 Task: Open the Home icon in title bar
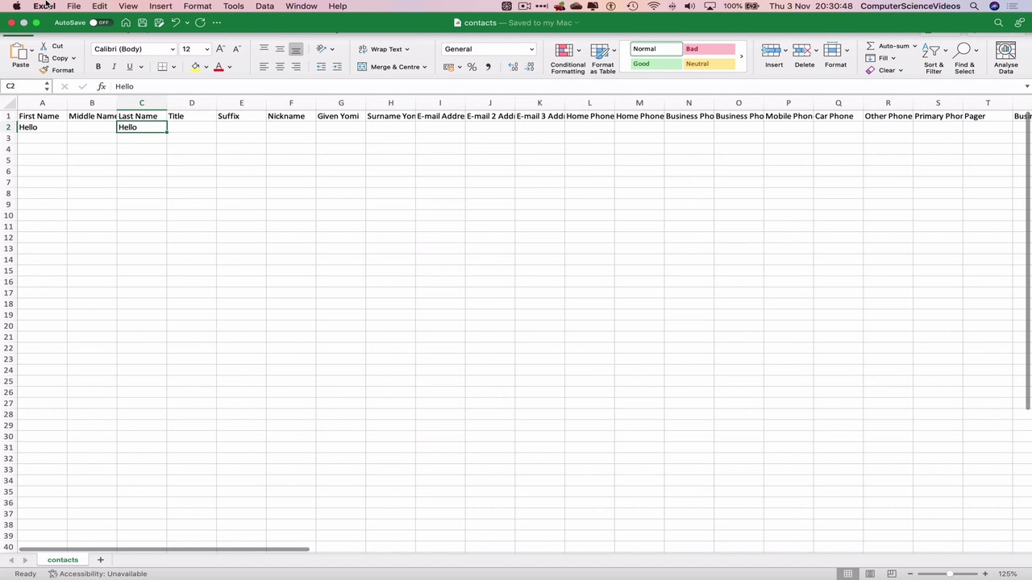126,23
